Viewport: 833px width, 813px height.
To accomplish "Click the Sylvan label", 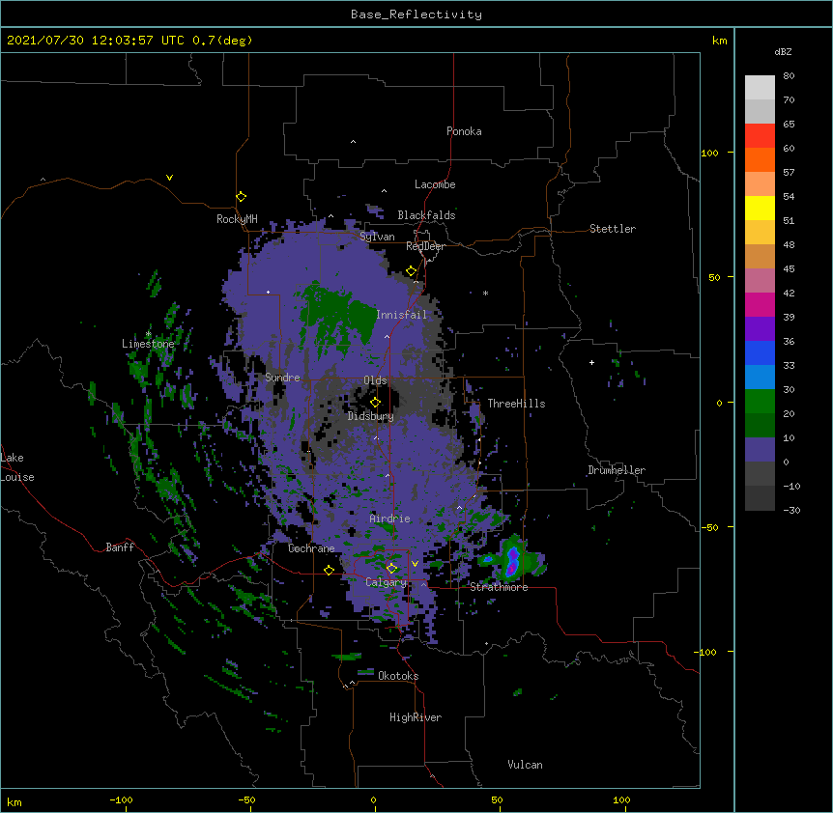I will click(377, 237).
